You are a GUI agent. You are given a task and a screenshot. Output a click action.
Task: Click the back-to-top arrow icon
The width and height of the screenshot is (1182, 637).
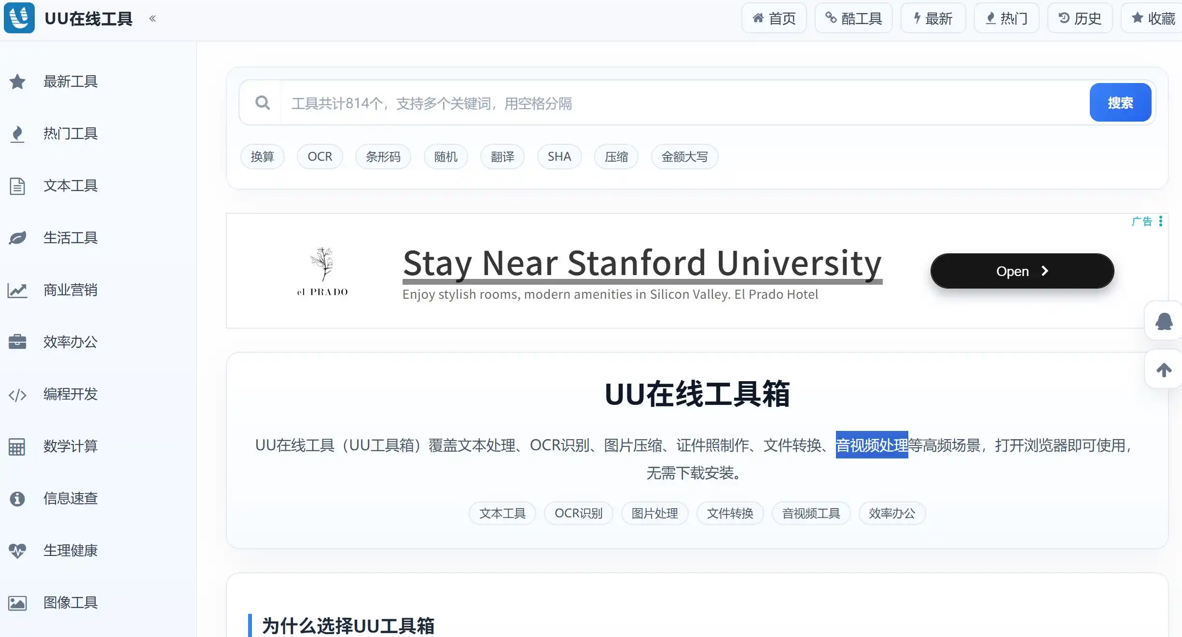[1164, 370]
